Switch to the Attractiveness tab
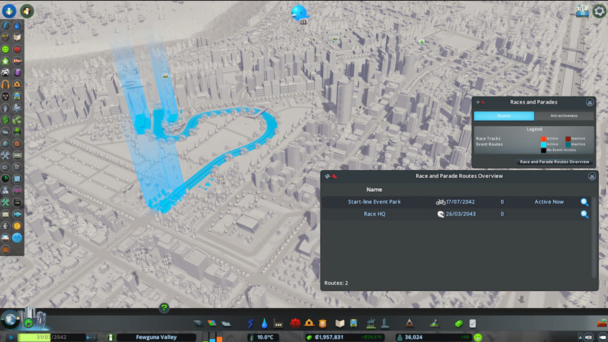Viewport: 608px width, 342px height. pos(564,116)
